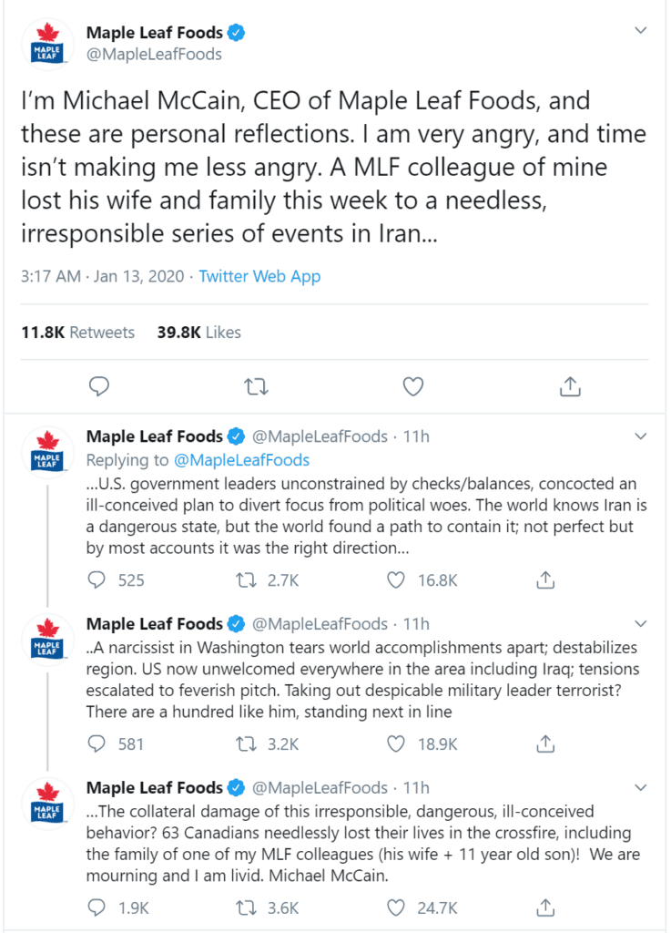Expand options chevron on U.S. government reply
This screenshot has height=933, width=671.
(x=640, y=436)
